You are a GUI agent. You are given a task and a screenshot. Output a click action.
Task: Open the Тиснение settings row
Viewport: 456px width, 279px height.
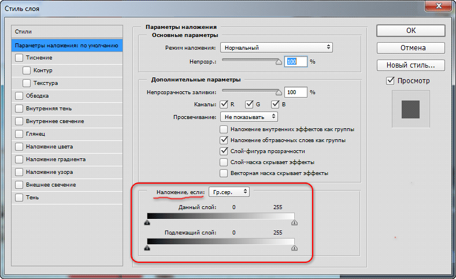(x=67, y=58)
